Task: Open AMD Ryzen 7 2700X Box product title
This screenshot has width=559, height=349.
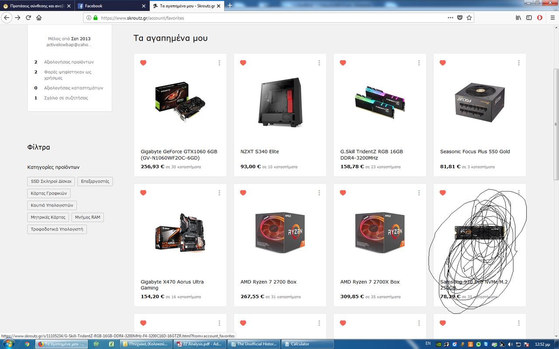Action: [370, 282]
